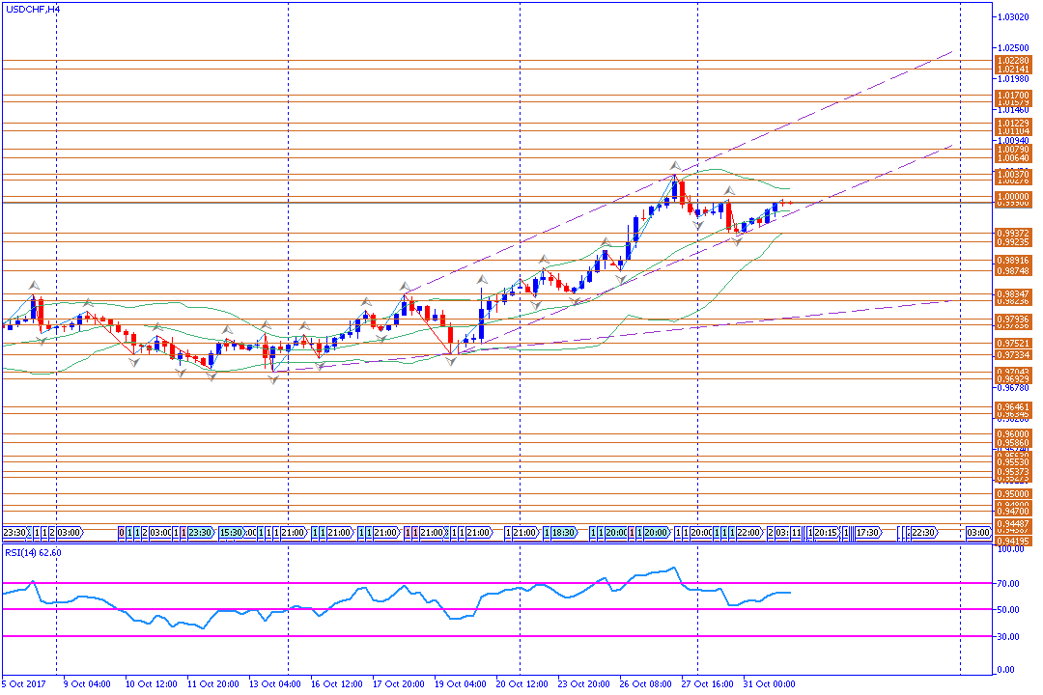
Task: Open the 15:30 news event marker
Action: tap(232, 533)
